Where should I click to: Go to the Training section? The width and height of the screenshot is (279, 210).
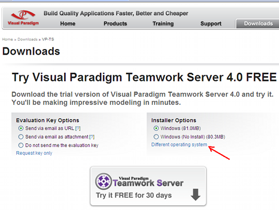click(163, 23)
